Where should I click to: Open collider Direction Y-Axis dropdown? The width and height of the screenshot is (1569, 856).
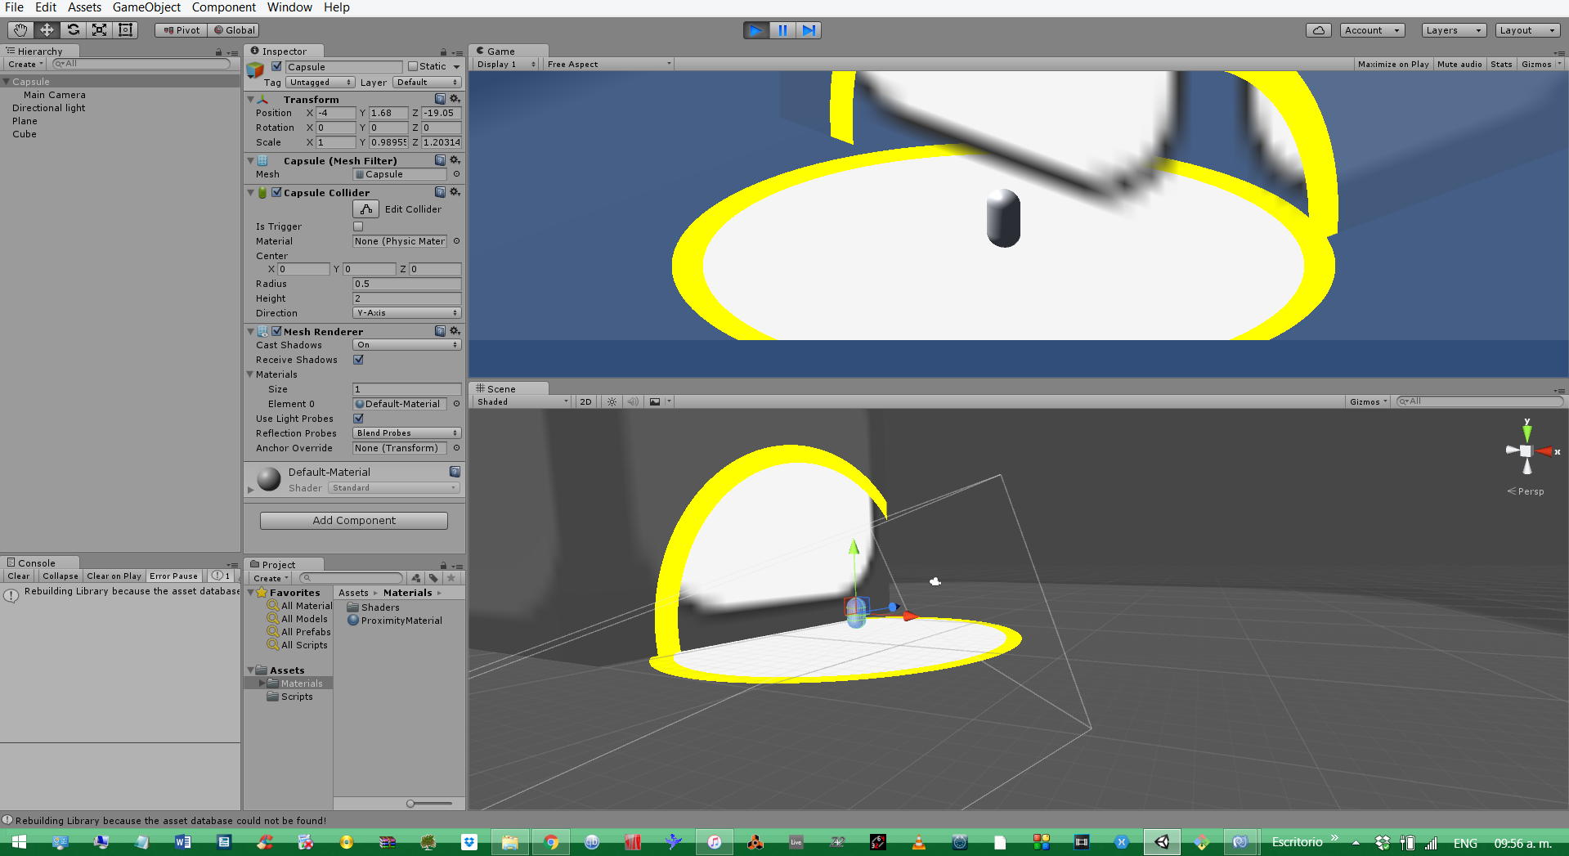407,313
